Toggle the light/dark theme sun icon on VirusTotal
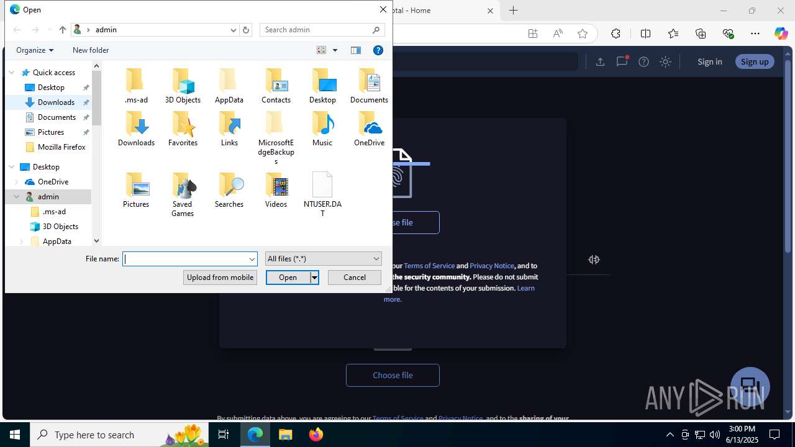Screen dimensions: 795x447 point(665,61)
